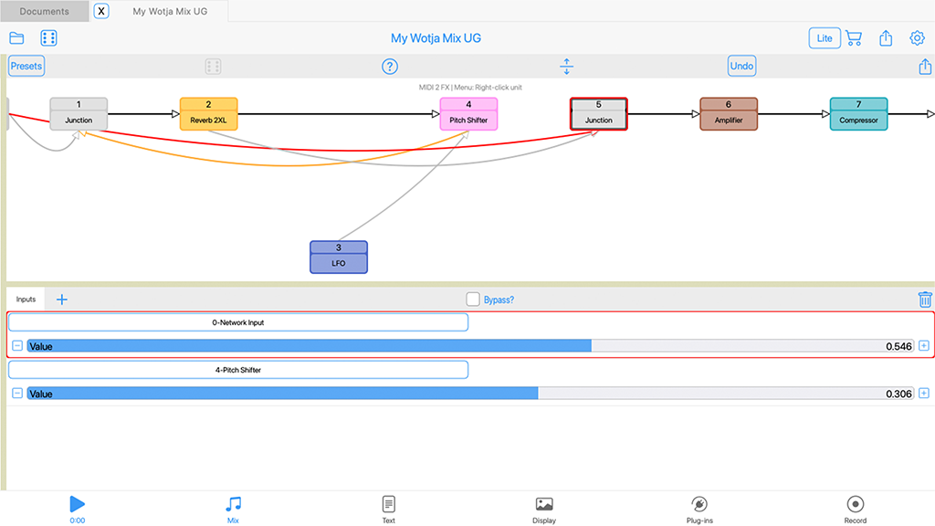The height and width of the screenshot is (526, 935).
Task: Open the 4-Pitch Shifter input selector
Action: (237, 370)
